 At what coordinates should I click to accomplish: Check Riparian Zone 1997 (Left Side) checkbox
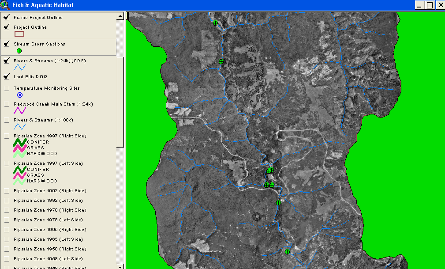(x=7, y=163)
